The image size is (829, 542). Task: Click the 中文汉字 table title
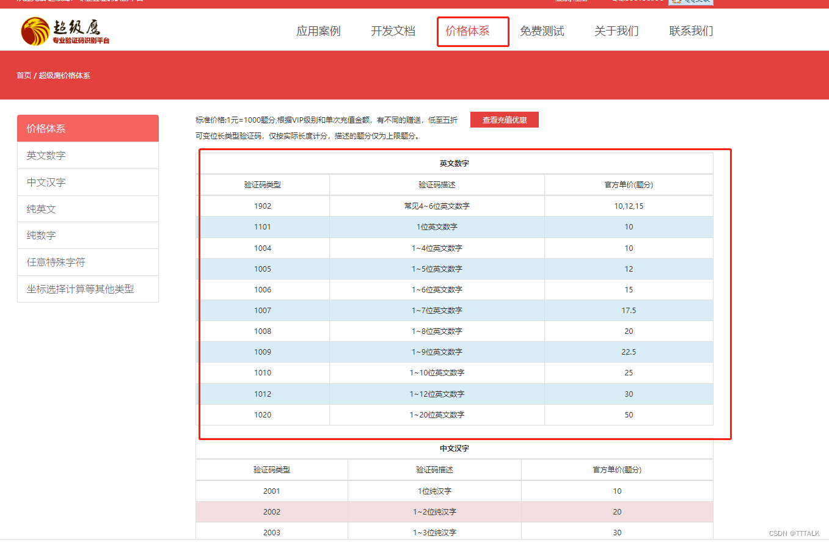455,449
